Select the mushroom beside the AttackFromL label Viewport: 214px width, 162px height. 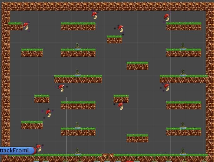(x=39, y=148)
